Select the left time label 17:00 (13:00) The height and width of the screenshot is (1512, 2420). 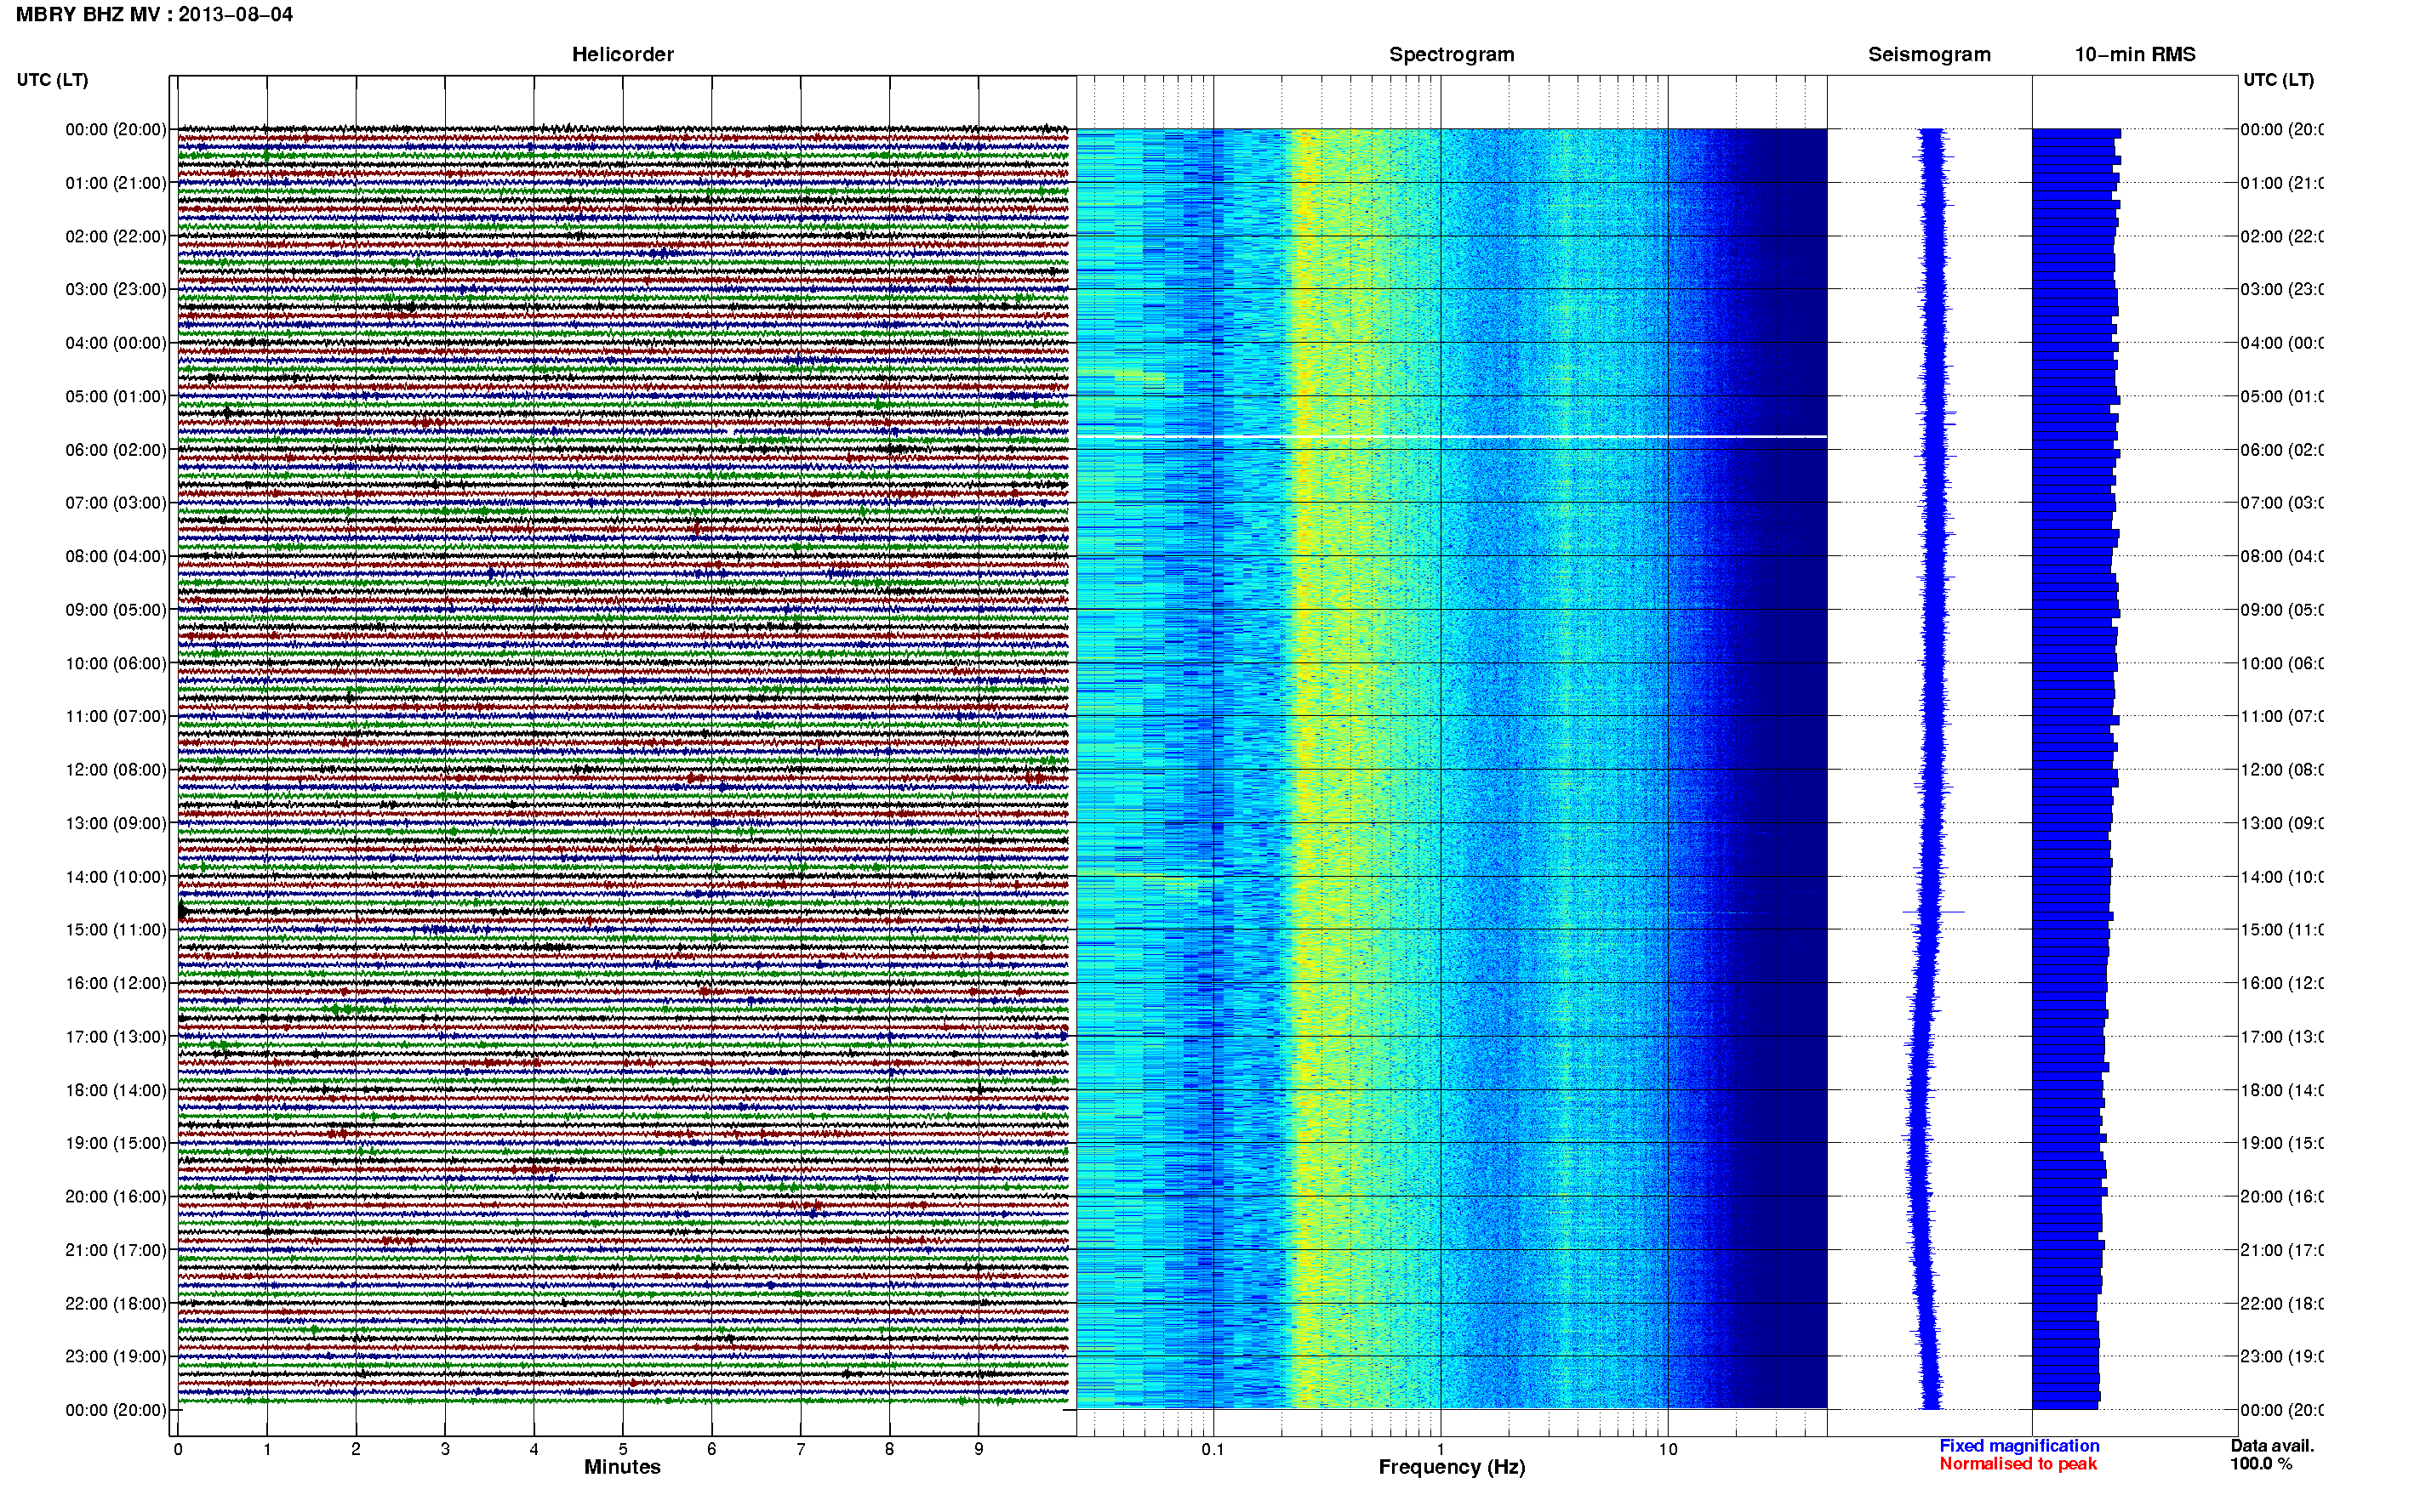(x=116, y=1037)
